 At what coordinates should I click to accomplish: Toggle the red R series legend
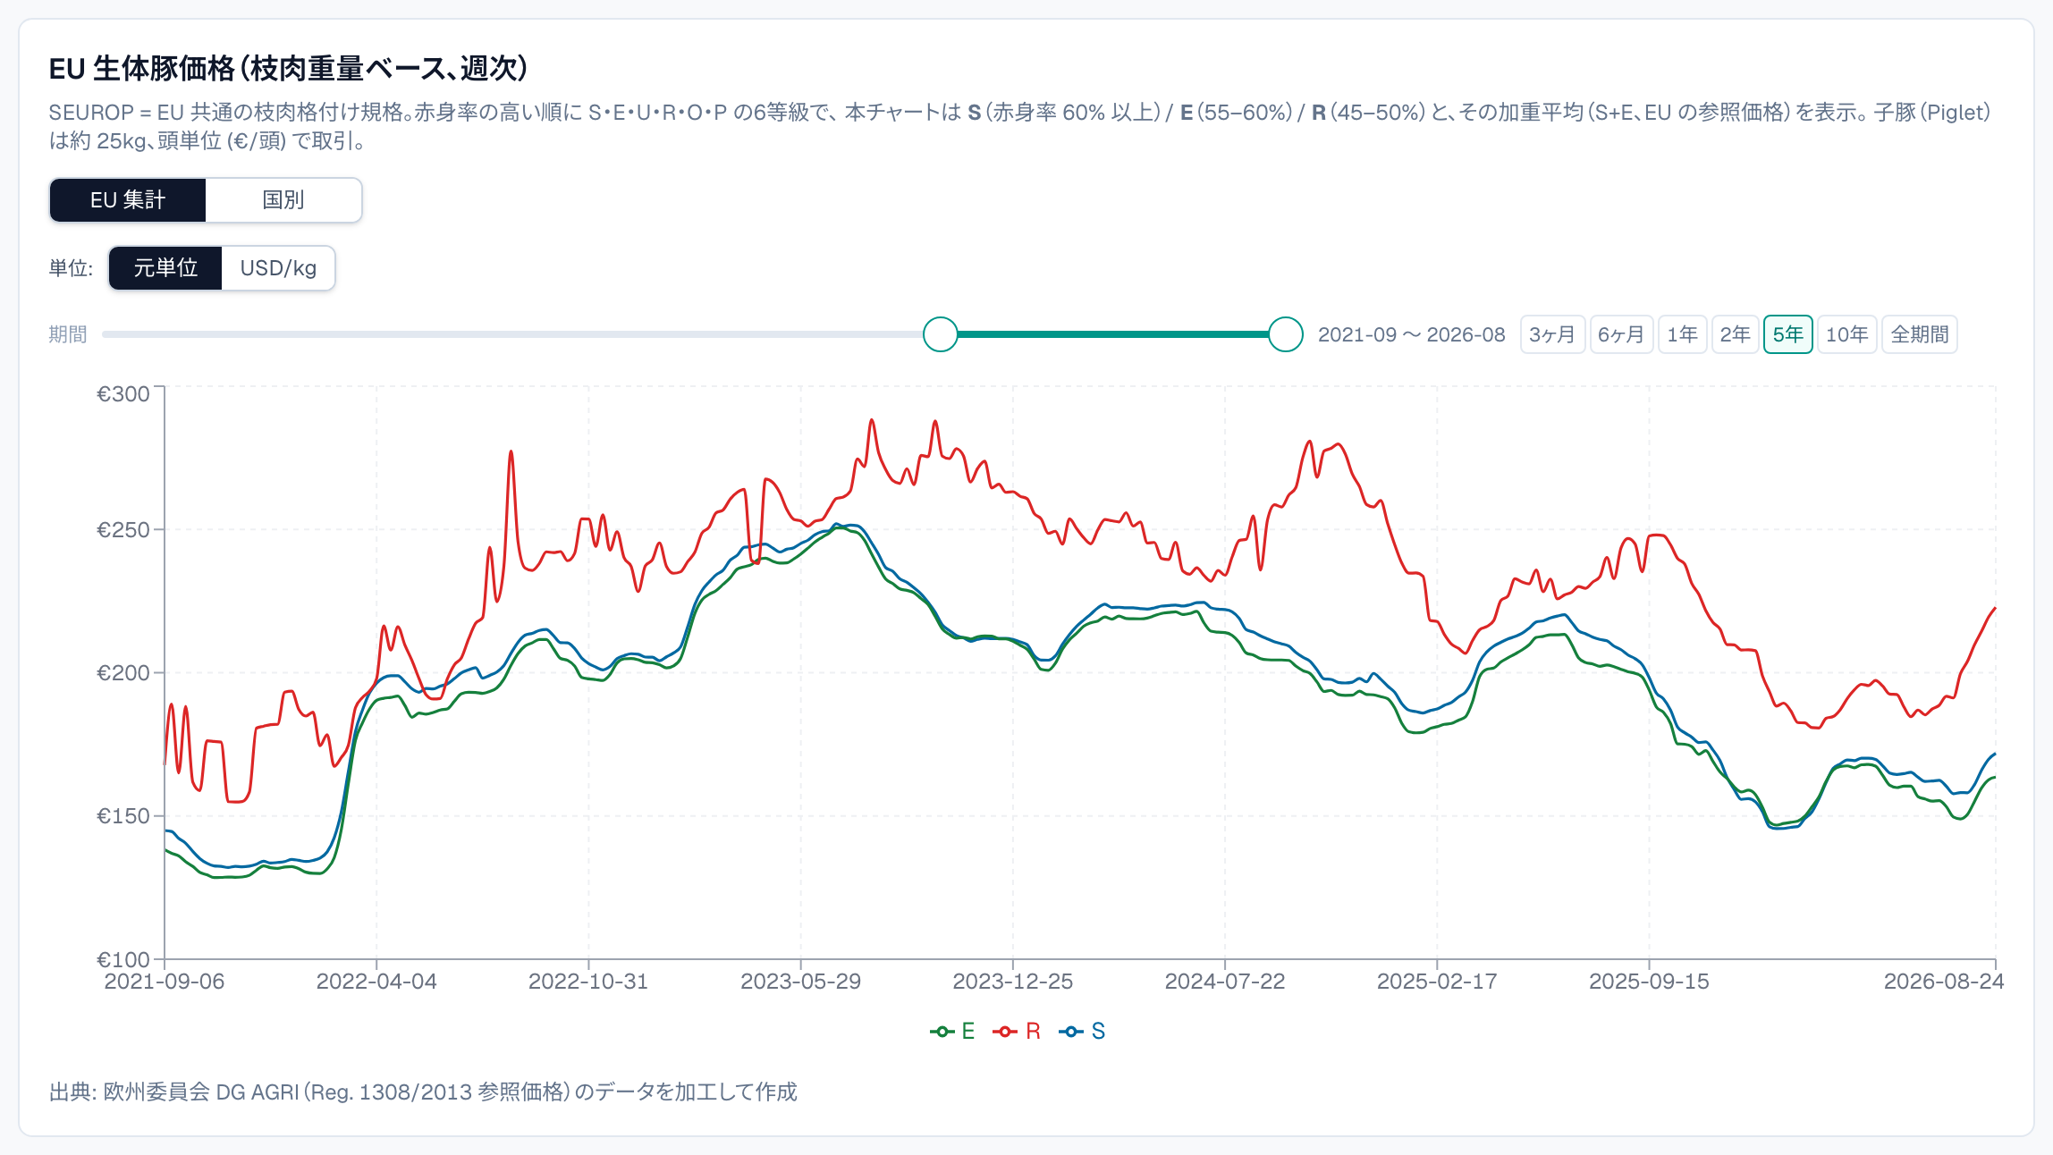click(x=1017, y=1032)
